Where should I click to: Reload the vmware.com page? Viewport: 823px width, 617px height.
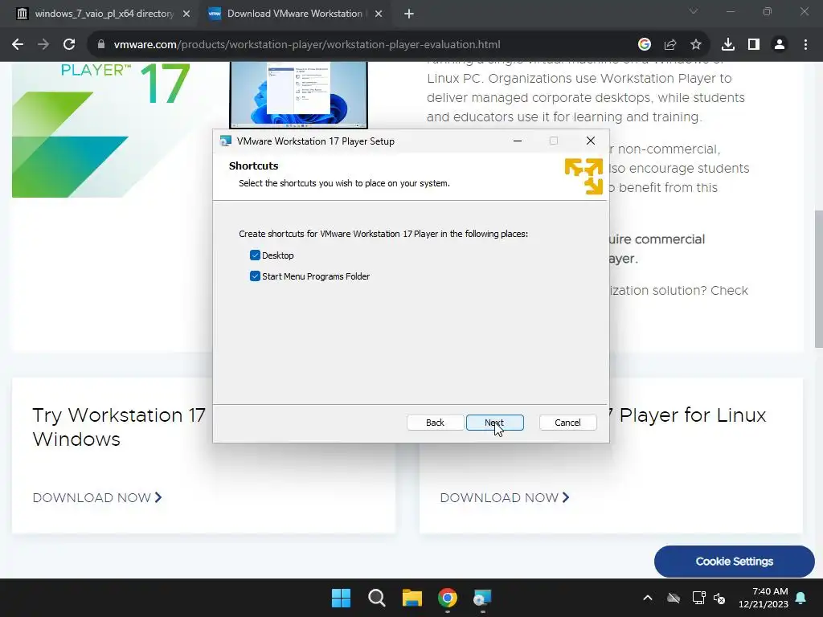pyautogui.click(x=69, y=45)
